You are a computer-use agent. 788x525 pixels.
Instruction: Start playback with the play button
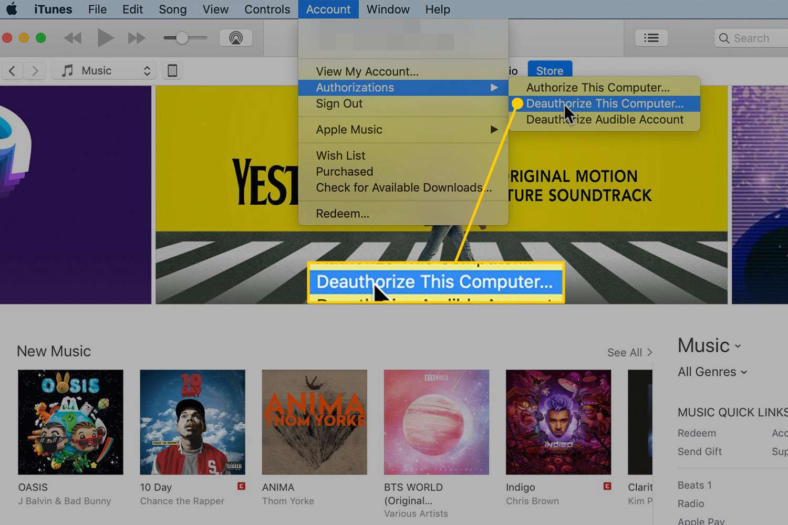[106, 38]
